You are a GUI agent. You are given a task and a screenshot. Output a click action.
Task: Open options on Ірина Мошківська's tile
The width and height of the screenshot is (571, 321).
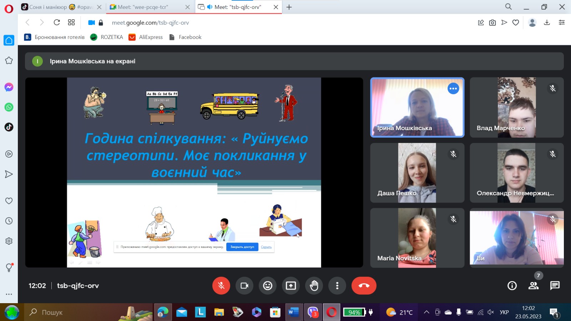[x=453, y=88]
